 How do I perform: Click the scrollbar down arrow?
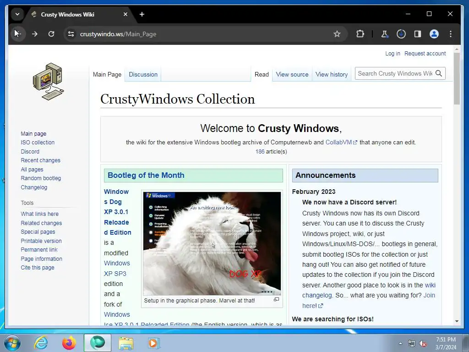pos(457,321)
